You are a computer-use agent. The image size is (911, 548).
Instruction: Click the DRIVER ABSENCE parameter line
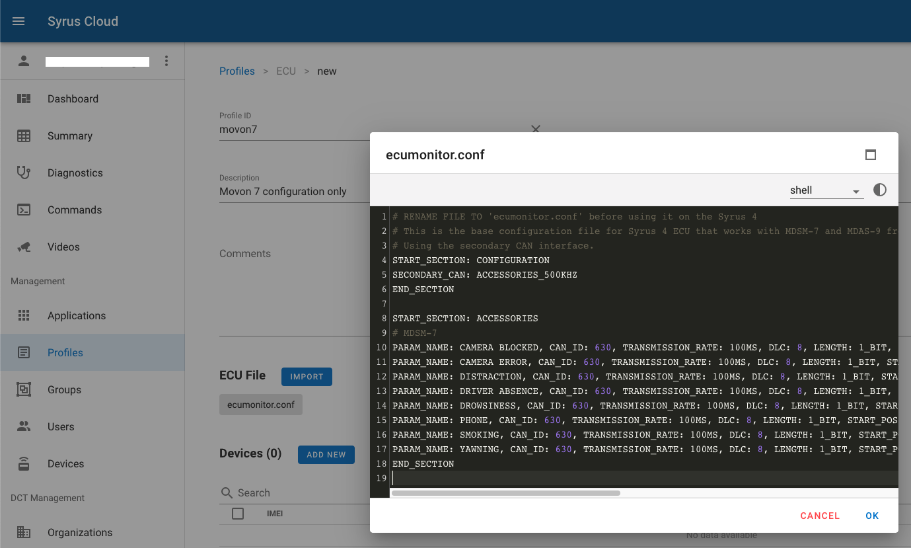[644, 391]
